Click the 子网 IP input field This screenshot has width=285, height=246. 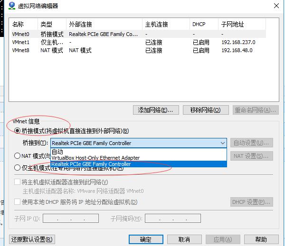click(x=71, y=218)
